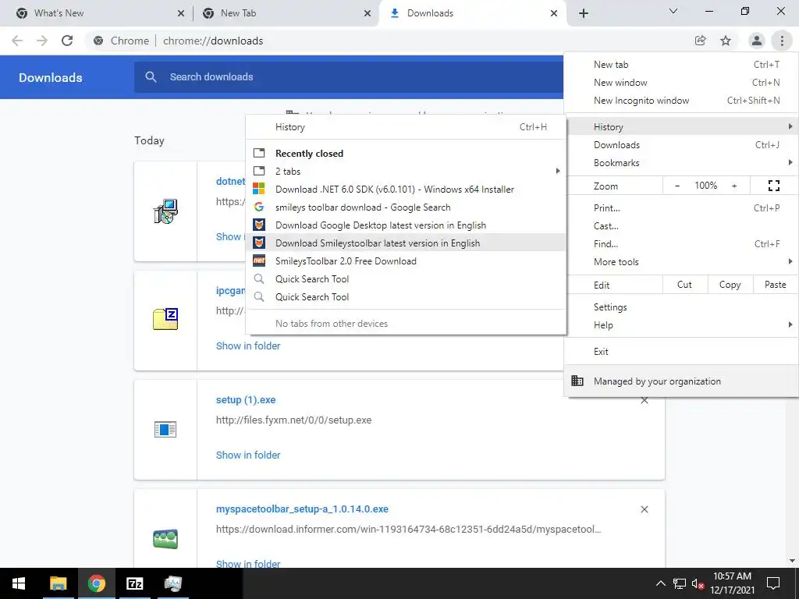
Task: Remove myspacetoolbar download with X button
Action: 644,509
